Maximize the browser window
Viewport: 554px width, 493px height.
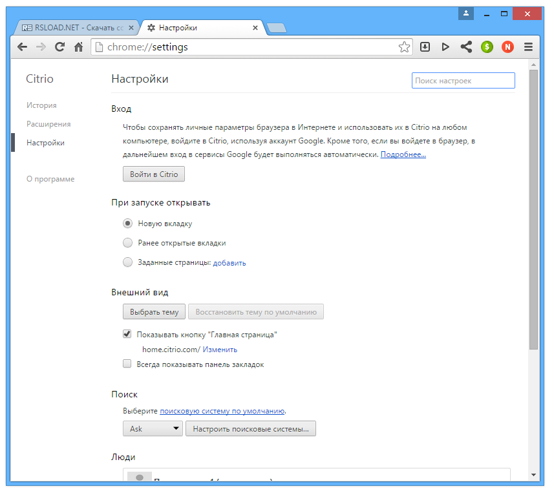pos(504,14)
